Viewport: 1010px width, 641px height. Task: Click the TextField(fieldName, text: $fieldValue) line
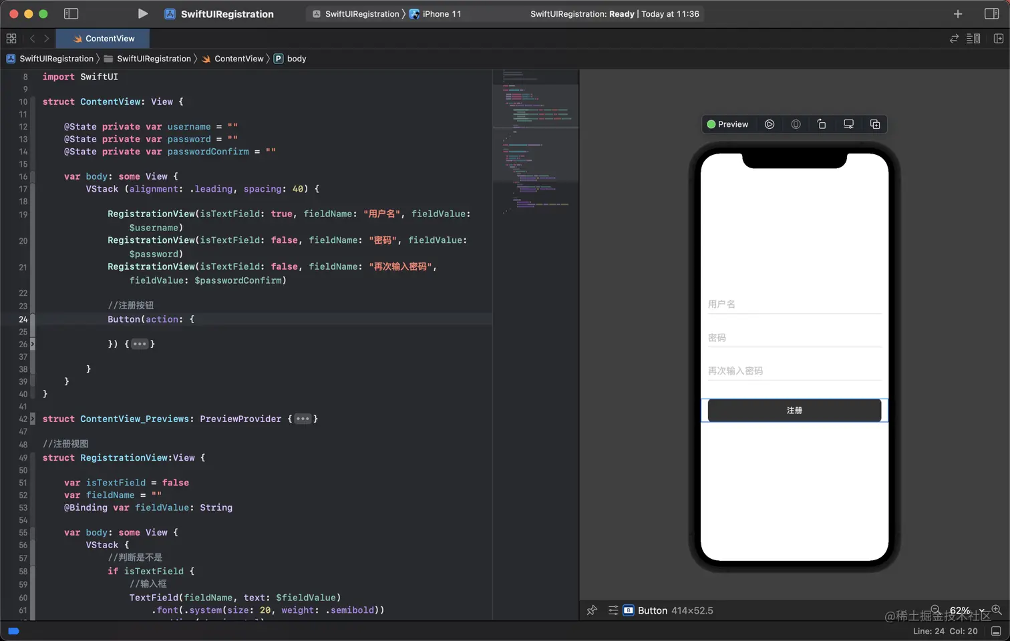pyautogui.click(x=235, y=598)
